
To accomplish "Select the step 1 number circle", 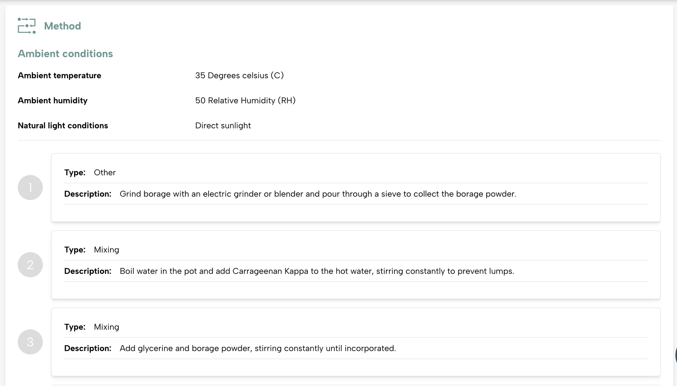I will coord(30,188).
